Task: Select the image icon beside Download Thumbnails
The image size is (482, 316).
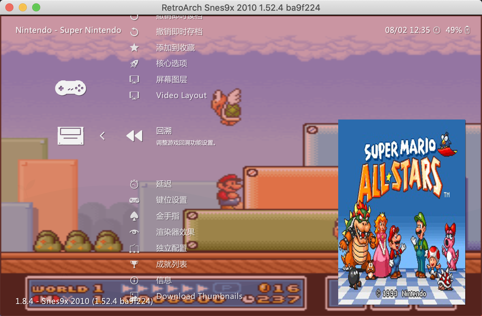Action: [134, 296]
